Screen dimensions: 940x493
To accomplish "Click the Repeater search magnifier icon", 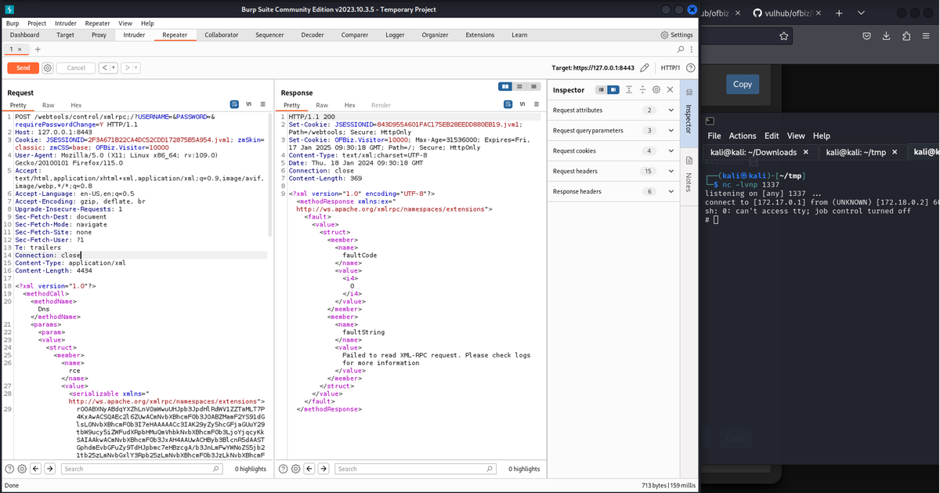I will pyautogui.click(x=680, y=49).
